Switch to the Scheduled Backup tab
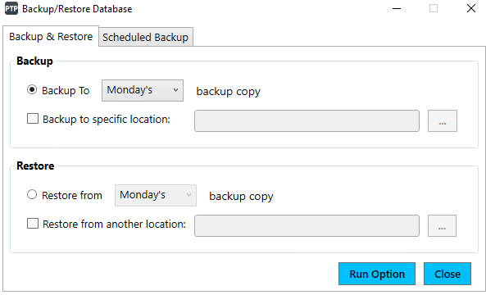Viewport: 486px width, 295px height. coord(146,37)
